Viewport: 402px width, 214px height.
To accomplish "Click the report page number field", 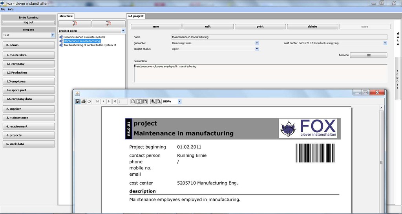I will click(x=123, y=101).
